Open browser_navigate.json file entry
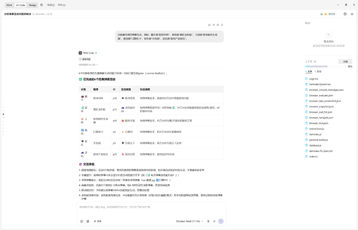Viewport: 358px width, 230px height. 321,118
